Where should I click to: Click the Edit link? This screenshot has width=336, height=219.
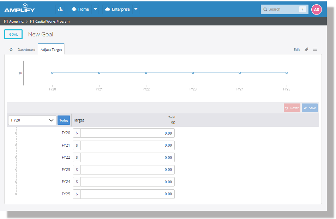click(297, 50)
